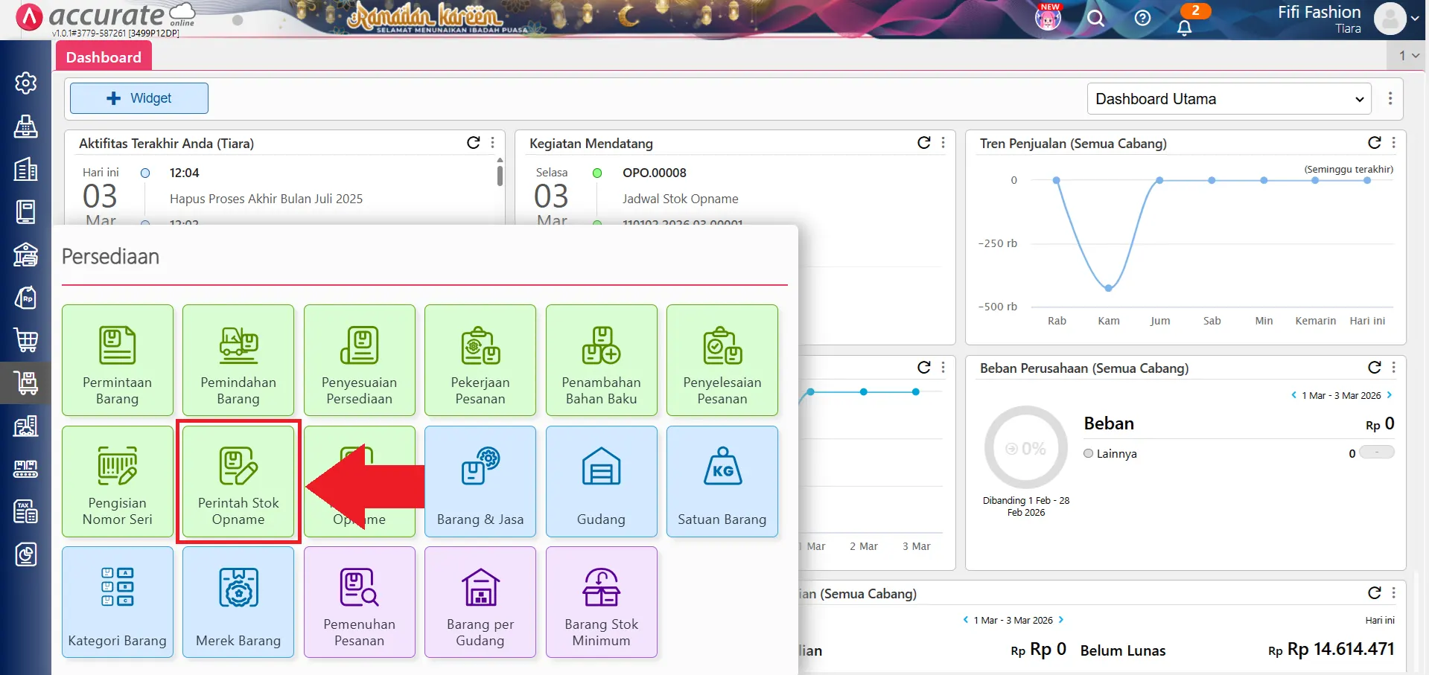Open Penyesuaian Persediaan module
The height and width of the screenshot is (675, 1429).
click(359, 360)
